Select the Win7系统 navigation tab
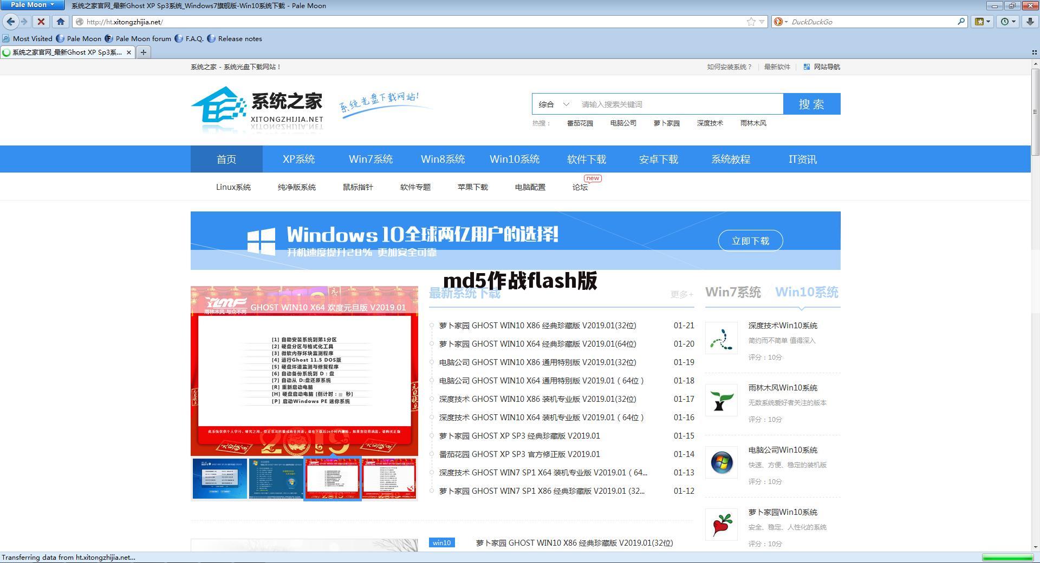 [370, 159]
